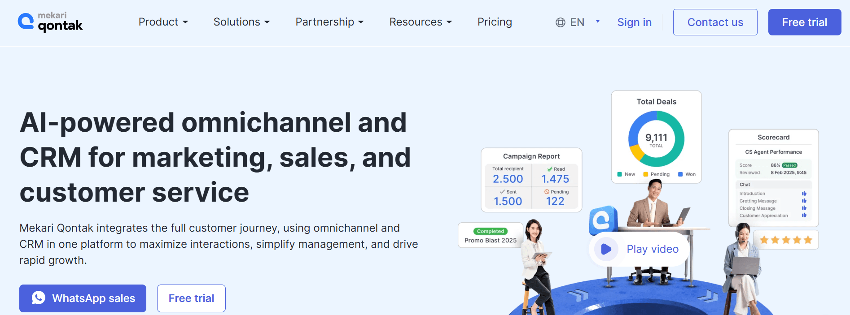Click the Read count 1.475
Image resolution: width=850 pixels, height=315 pixels.
(555, 179)
